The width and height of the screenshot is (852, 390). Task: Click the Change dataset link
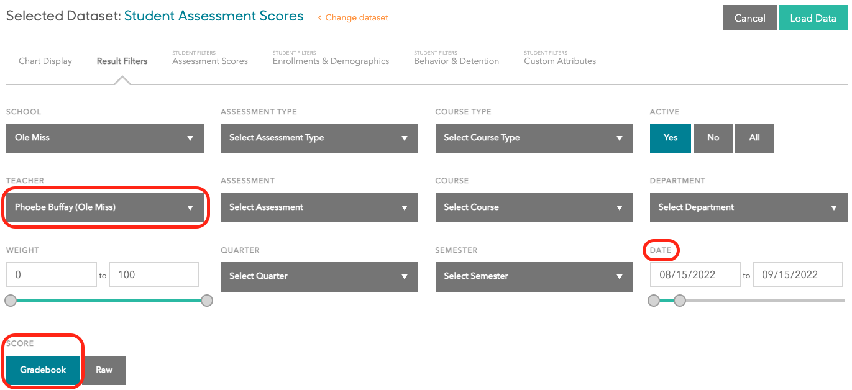[x=353, y=18]
